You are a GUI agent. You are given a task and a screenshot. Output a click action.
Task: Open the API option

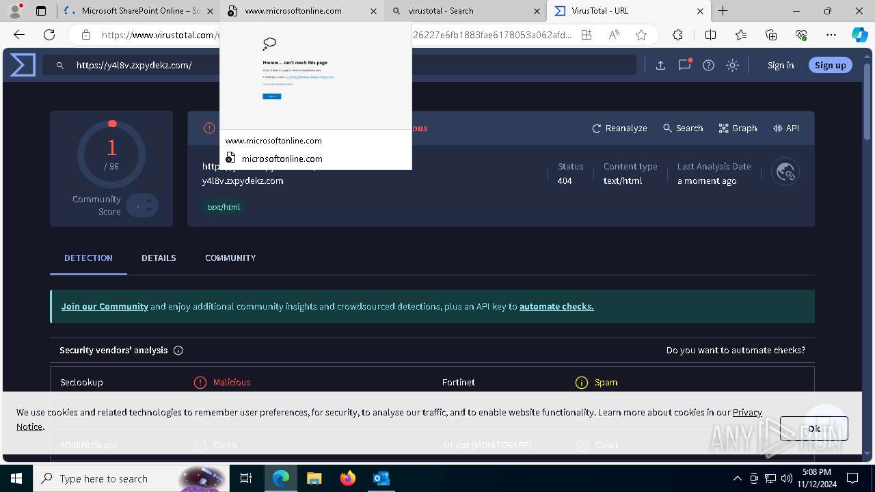click(785, 128)
